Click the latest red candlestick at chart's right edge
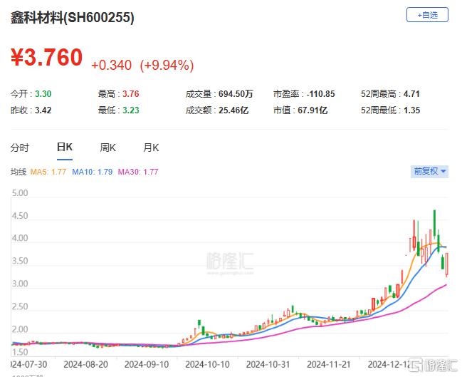 (447, 264)
